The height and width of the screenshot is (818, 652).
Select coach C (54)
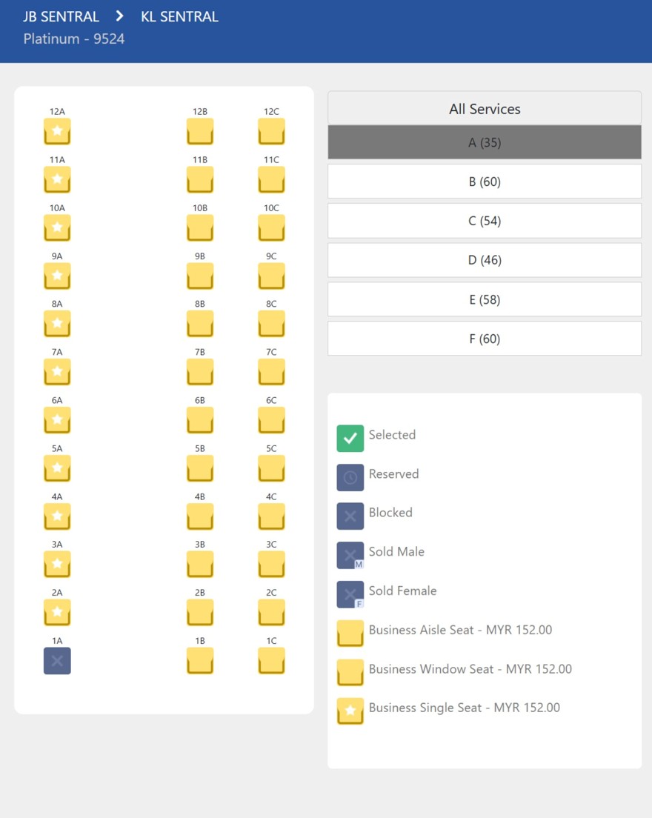[x=485, y=221]
